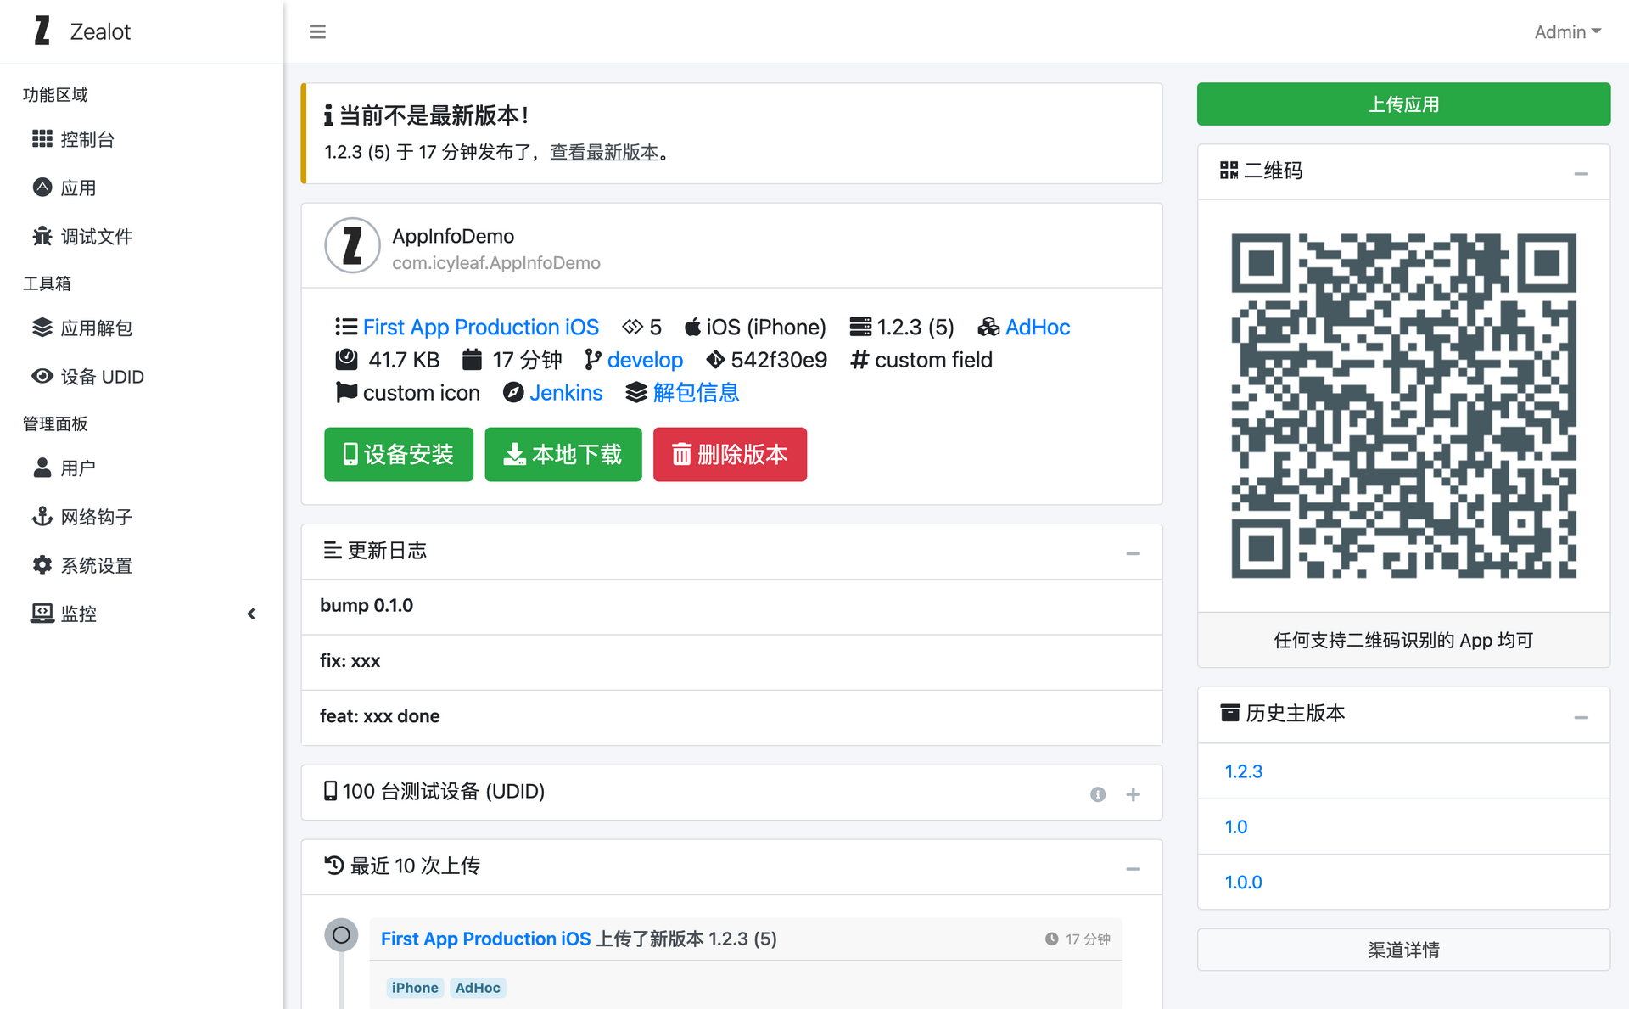Open the AdHoc build type link
This screenshot has width=1629, height=1009.
tap(1037, 327)
